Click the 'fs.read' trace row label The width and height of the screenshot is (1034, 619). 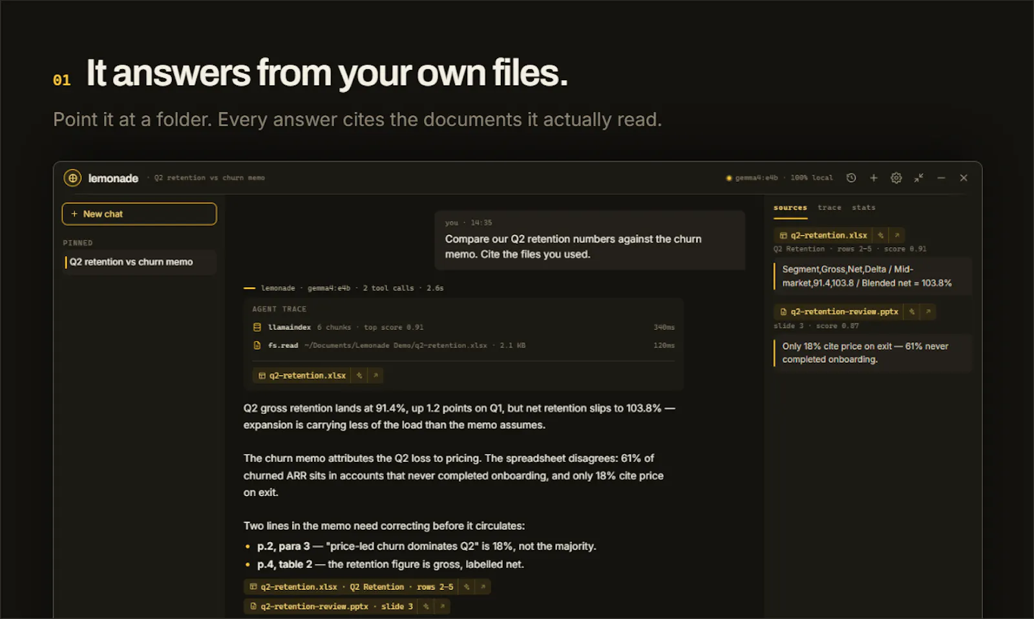tap(283, 345)
